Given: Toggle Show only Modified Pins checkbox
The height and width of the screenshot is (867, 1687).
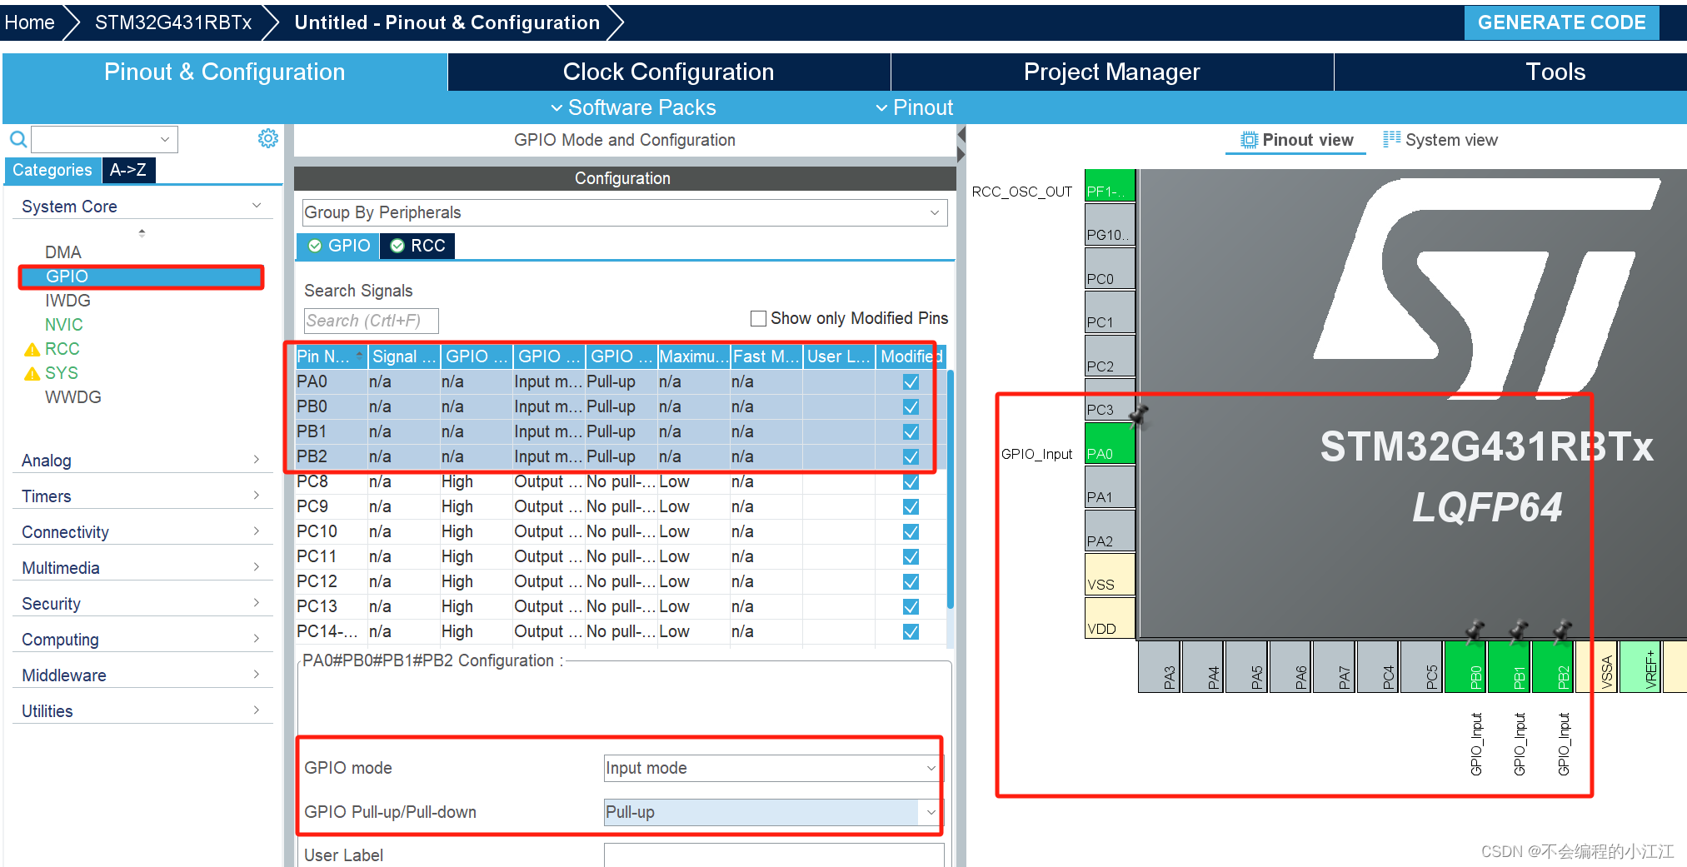Looking at the screenshot, I should (x=758, y=318).
